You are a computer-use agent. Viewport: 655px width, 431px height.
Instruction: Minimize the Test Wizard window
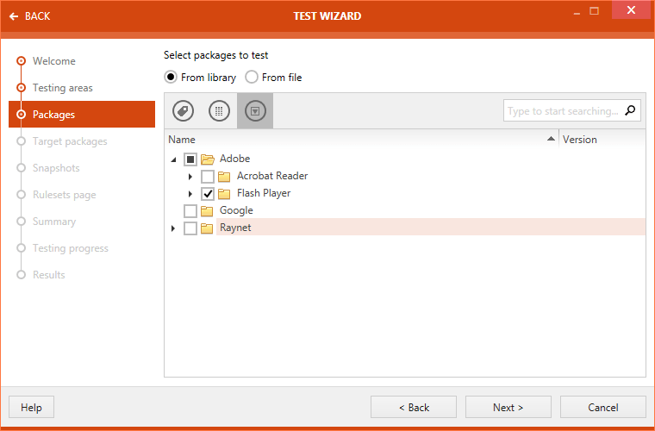[577, 14]
